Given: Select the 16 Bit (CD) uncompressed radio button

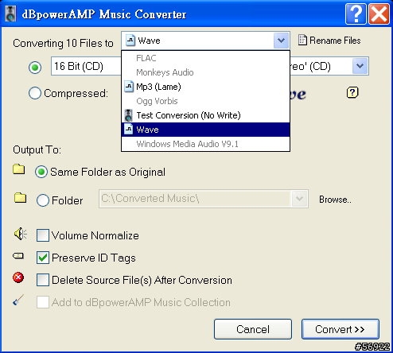Looking at the screenshot, I should [x=35, y=68].
